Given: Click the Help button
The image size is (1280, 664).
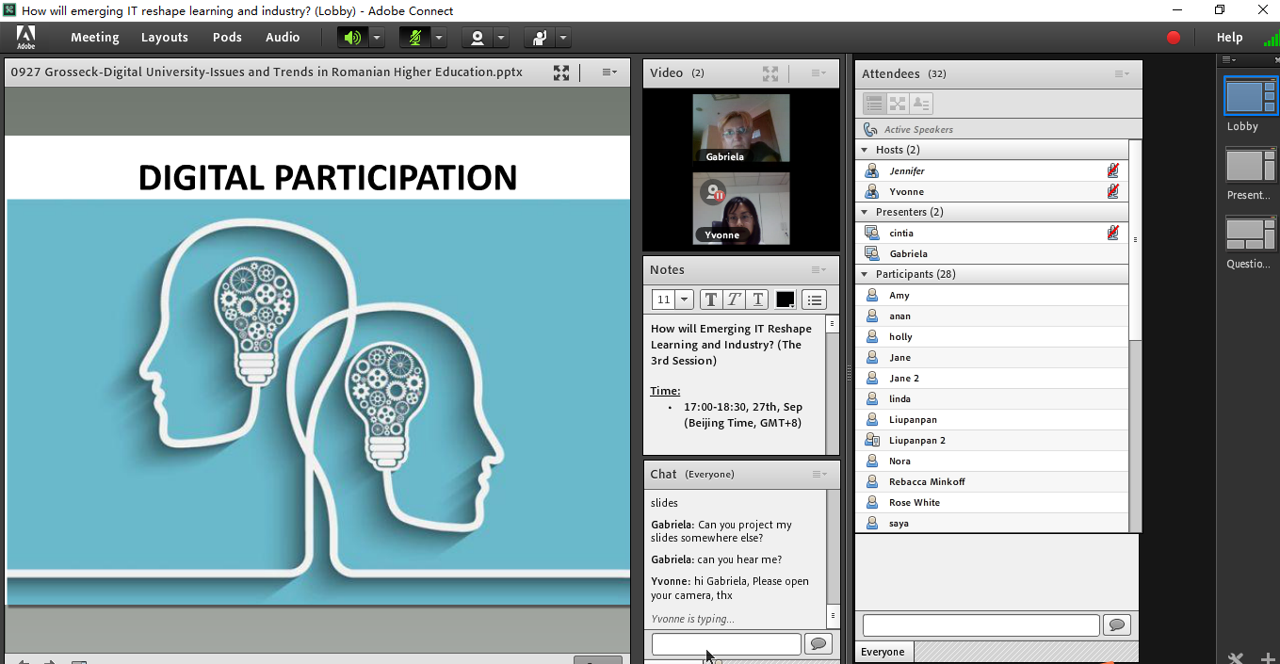Looking at the screenshot, I should pyautogui.click(x=1229, y=38).
